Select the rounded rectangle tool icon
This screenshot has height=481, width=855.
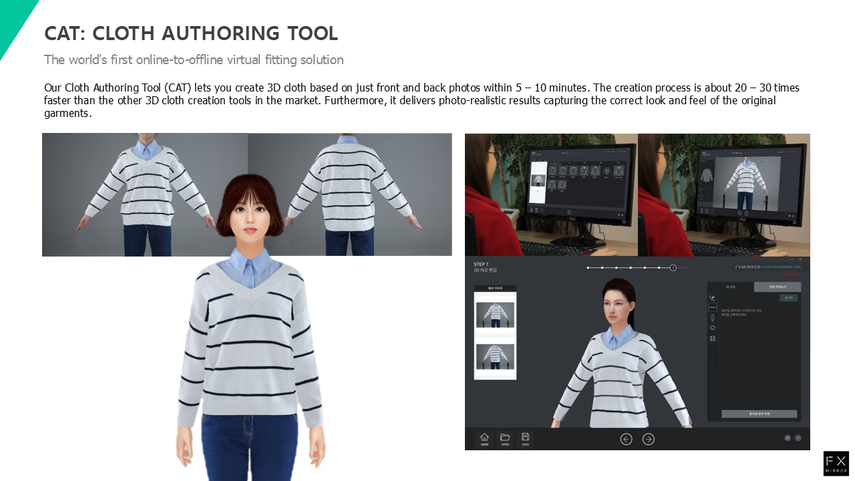713,328
